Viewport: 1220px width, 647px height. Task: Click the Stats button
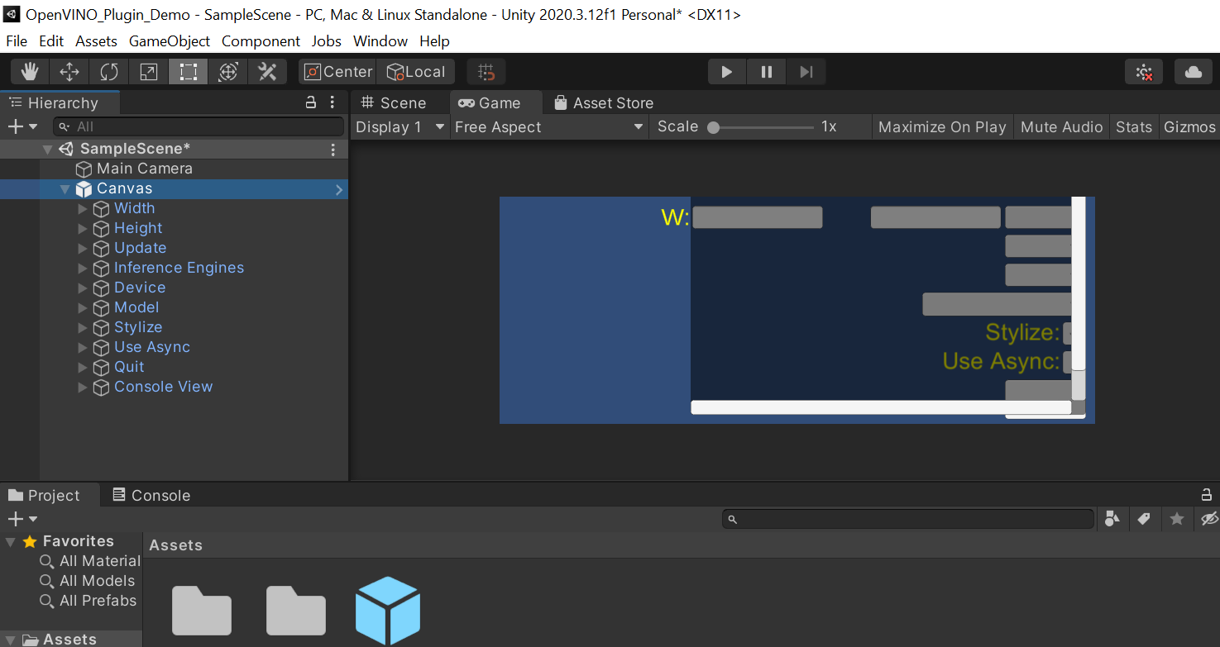[x=1133, y=126]
